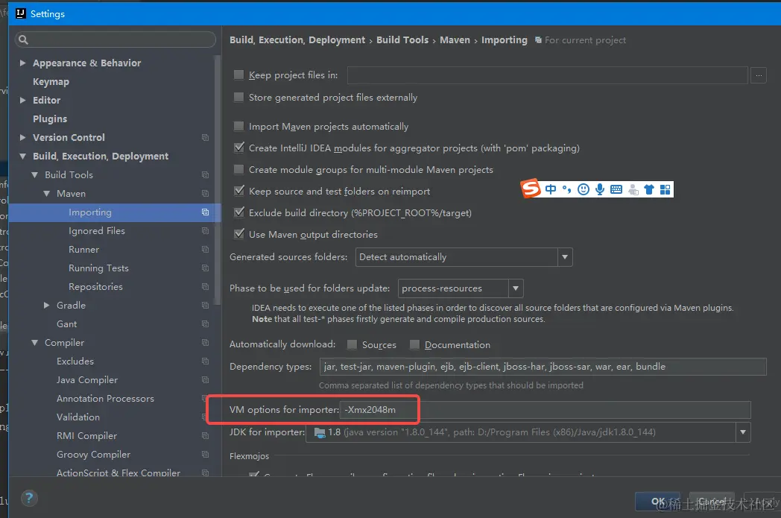
Task: Expand Appearance & Behavior section
Action: tap(22, 63)
